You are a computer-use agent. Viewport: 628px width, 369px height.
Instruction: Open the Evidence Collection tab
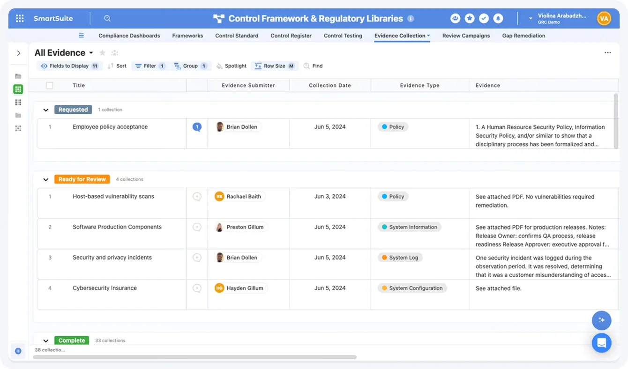[x=402, y=36]
